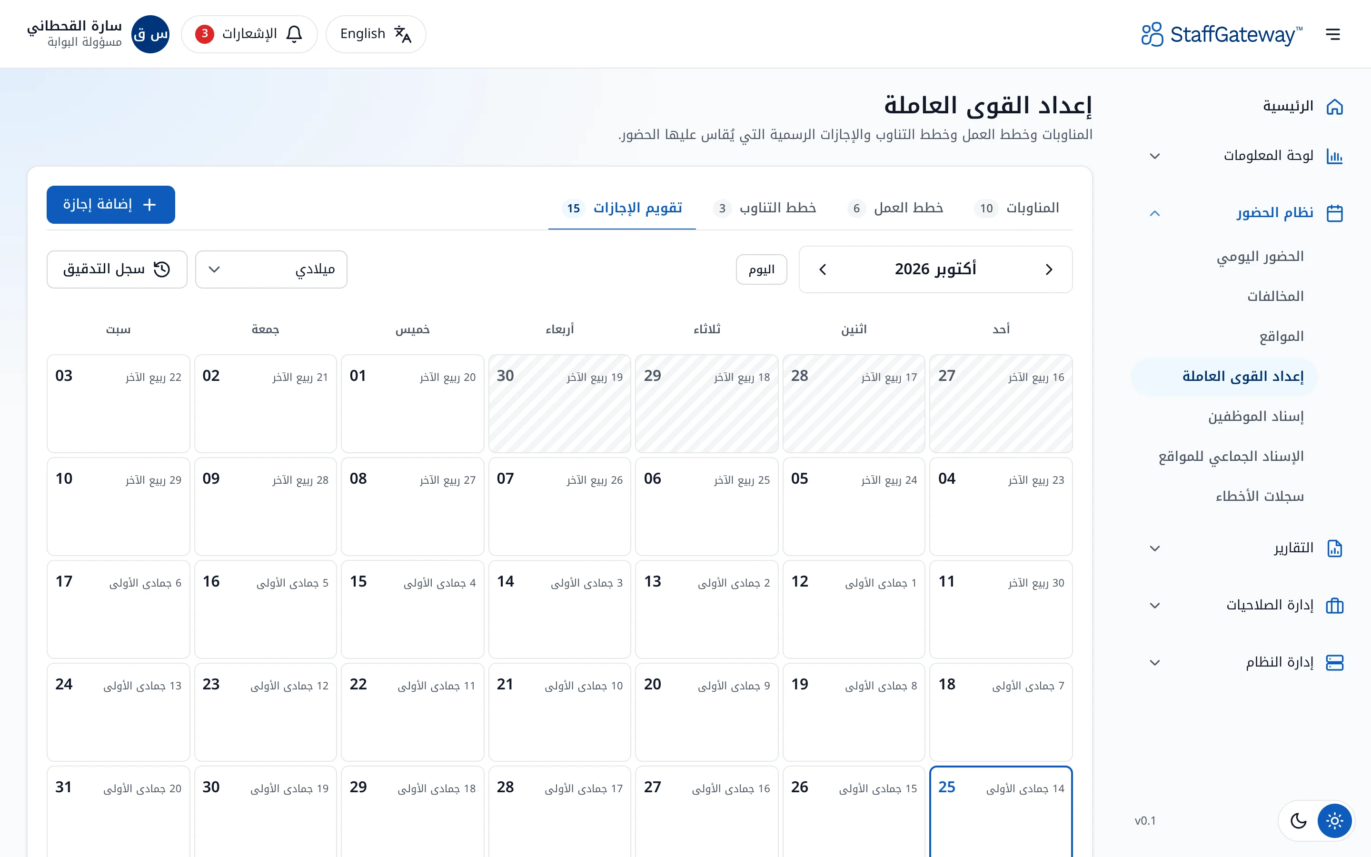Click user name سارة القحطاني
1371x857 pixels.
[x=74, y=26]
